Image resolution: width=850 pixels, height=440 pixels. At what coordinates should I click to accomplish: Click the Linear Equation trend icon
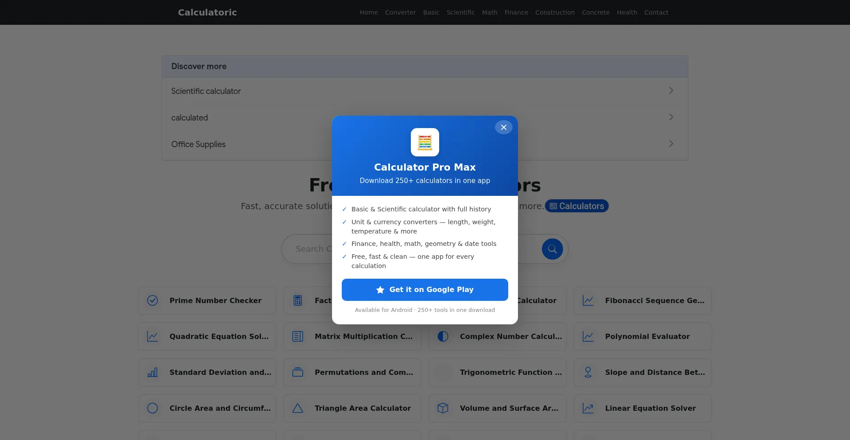coord(588,408)
